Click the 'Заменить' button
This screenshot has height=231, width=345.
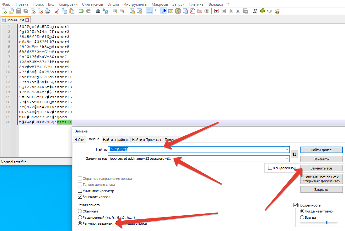click(x=321, y=159)
